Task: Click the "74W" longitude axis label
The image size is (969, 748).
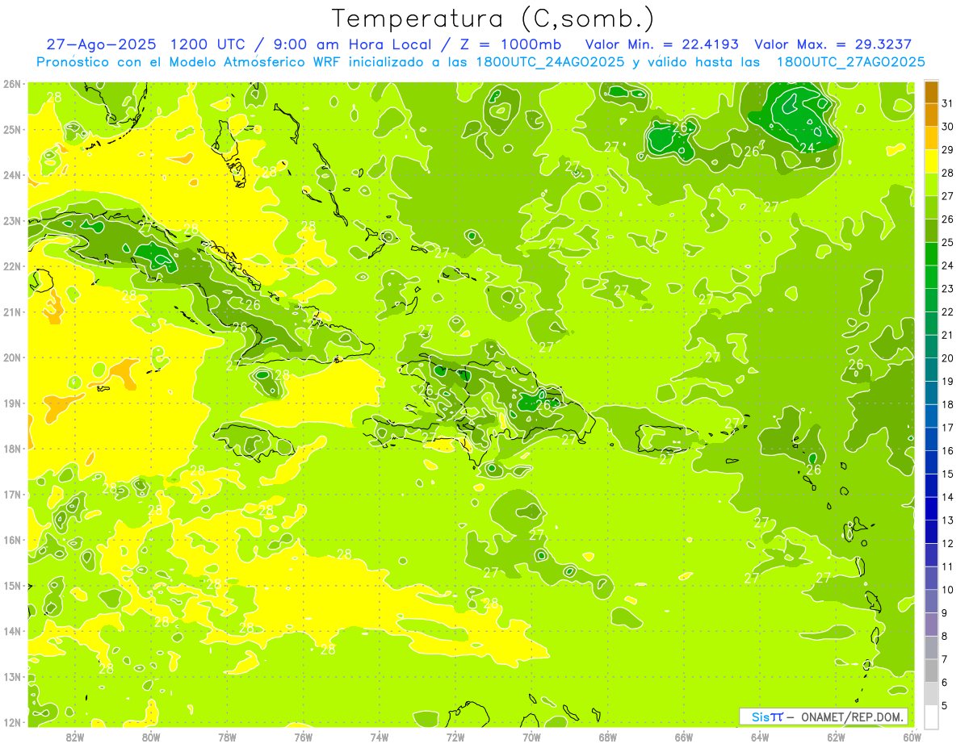Action: point(380,737)
